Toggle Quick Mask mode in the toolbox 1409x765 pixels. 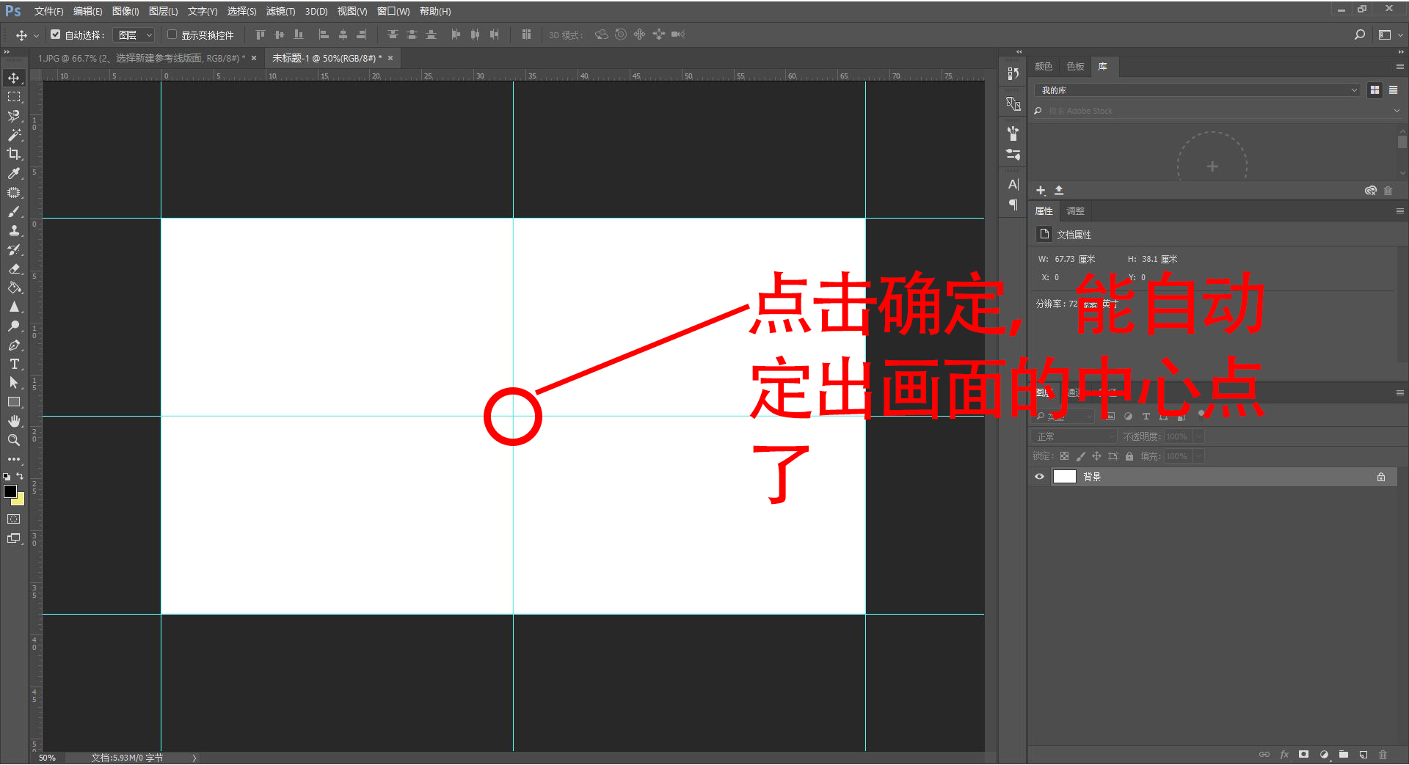click(x=14, y=519)
